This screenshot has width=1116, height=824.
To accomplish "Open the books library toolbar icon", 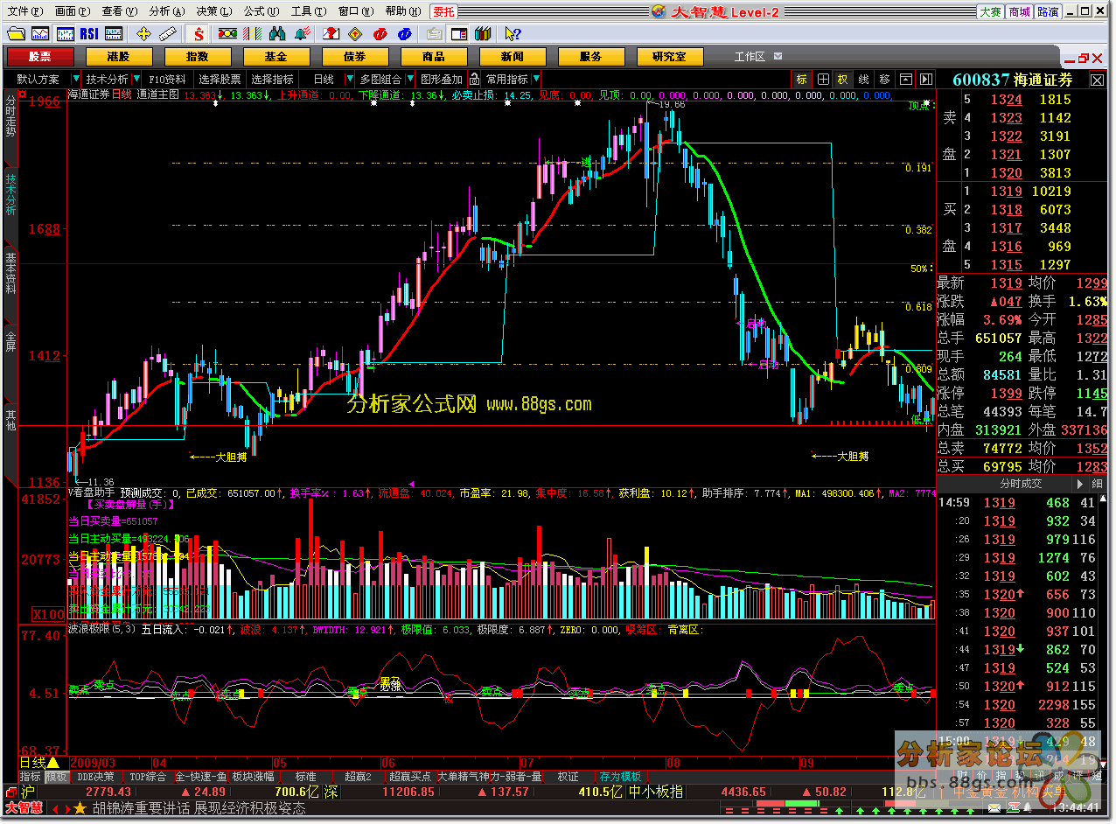I will tap(483, 34).
